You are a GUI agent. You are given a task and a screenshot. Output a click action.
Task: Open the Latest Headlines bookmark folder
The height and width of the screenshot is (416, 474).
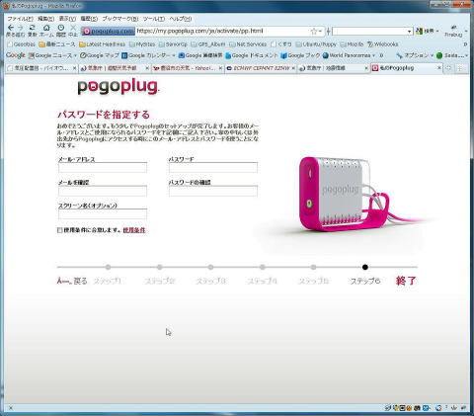click(x=102, y=44)
